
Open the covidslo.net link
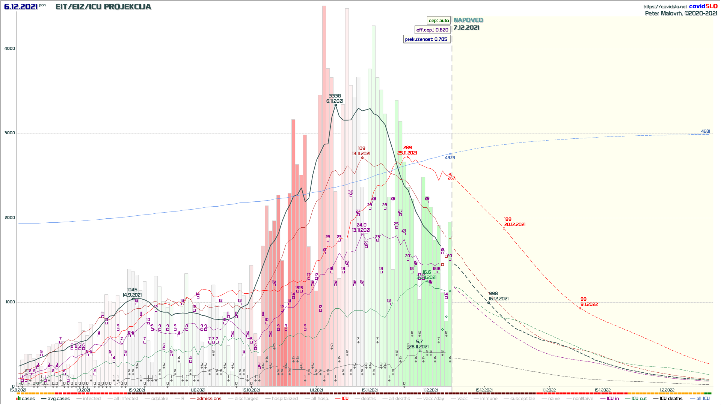(x=665, y=7)
